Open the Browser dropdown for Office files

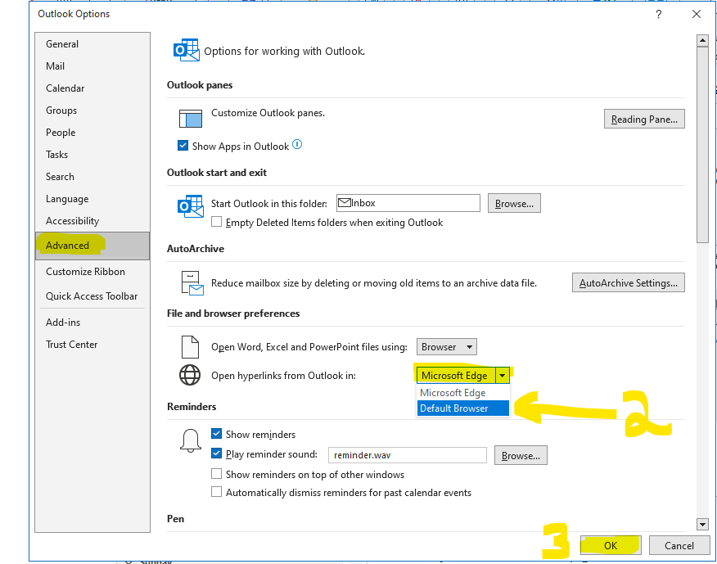(x=446, y=347)
